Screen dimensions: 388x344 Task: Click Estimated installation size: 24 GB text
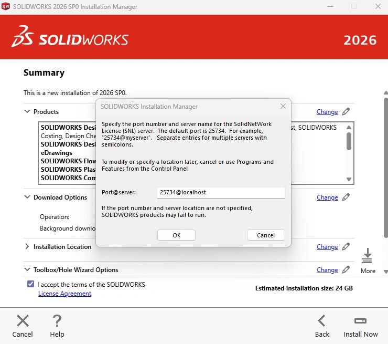(304, 288)
